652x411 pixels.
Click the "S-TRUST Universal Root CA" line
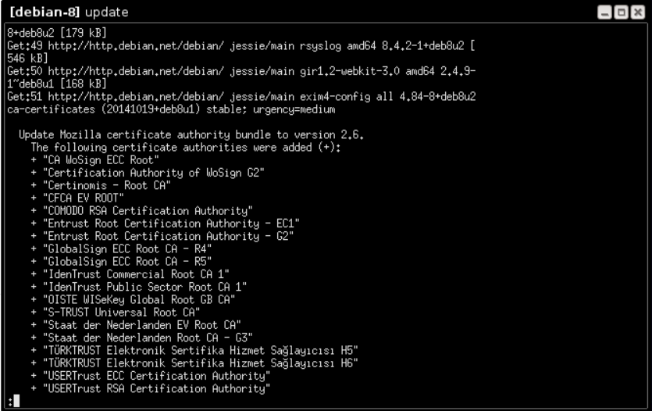coord(121,313)
